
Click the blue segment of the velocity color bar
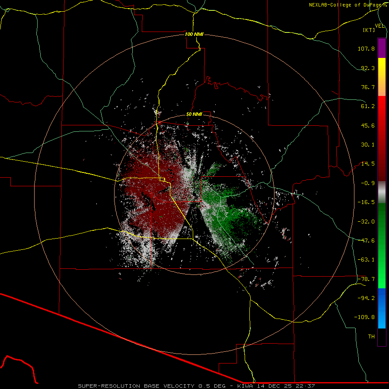382,308
